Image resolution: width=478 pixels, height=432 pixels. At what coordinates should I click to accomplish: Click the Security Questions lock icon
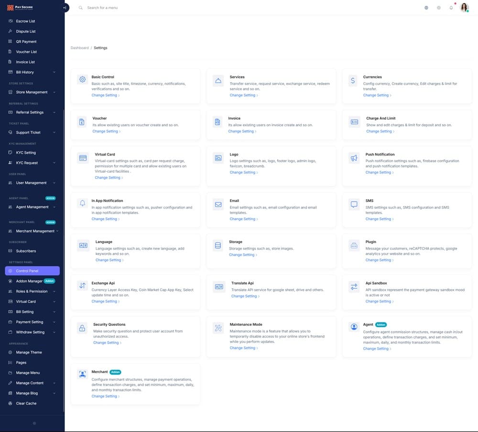(x=82, y=328)
